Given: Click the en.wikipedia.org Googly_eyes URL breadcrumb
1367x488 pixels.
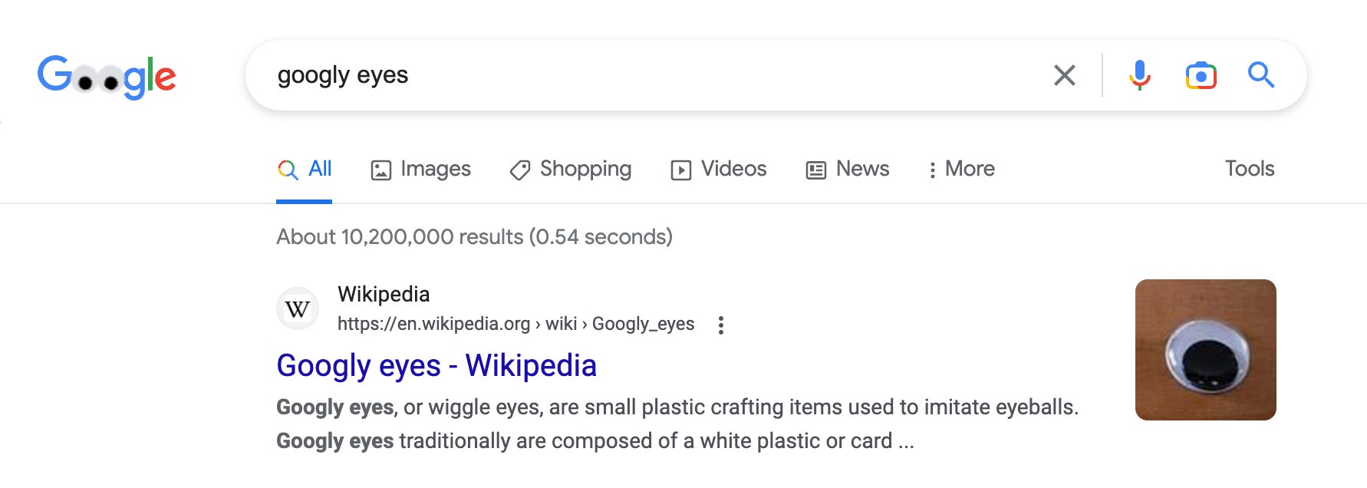Looking at the screenshot, I should pos(516,324).
